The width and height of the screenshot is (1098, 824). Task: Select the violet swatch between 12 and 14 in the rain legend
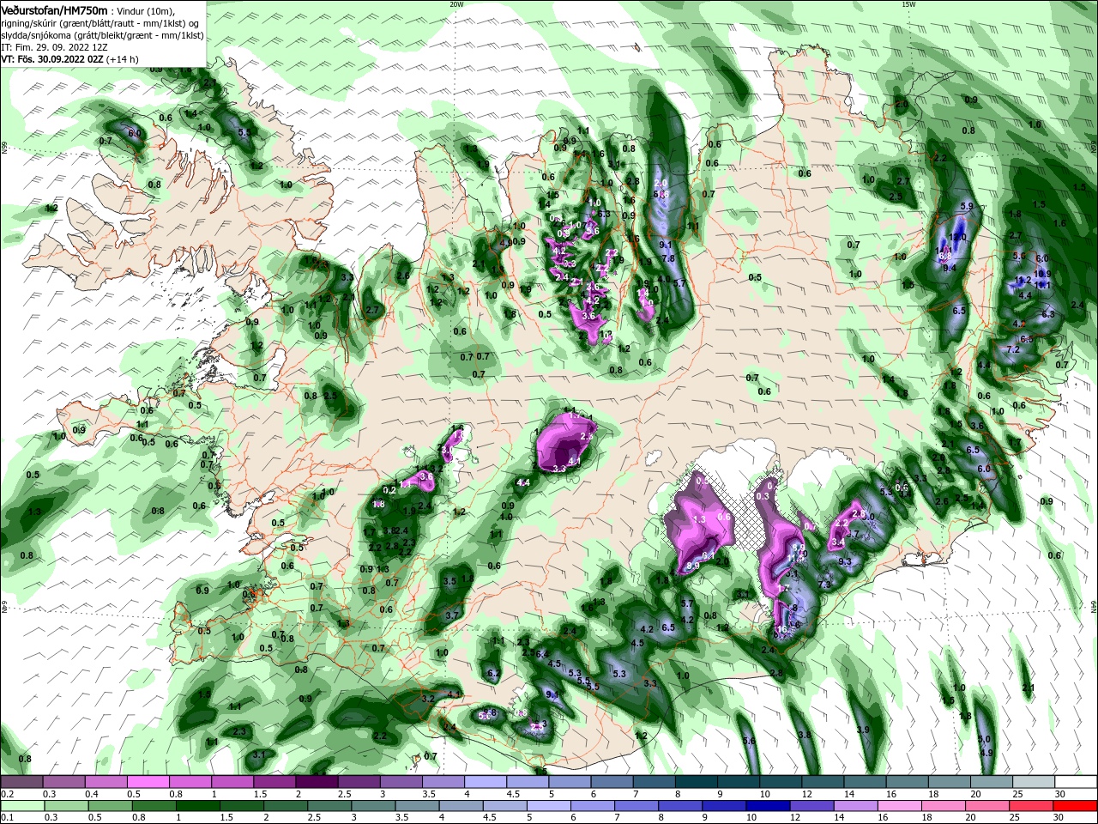coord(811,806)
